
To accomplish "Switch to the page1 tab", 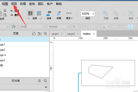I will pos(55,34).
